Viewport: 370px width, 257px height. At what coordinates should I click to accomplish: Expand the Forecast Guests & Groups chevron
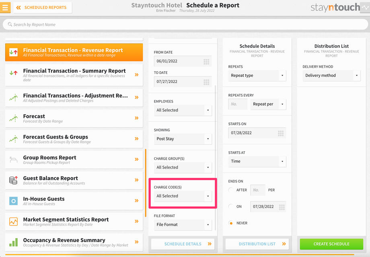pyautogui.click(x=137, y=138)
